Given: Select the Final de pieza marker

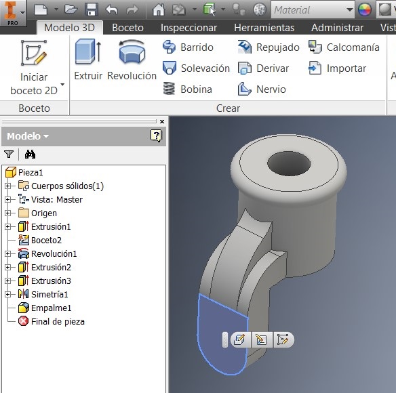Looking at the screenshot, I should tap(52, 322).
